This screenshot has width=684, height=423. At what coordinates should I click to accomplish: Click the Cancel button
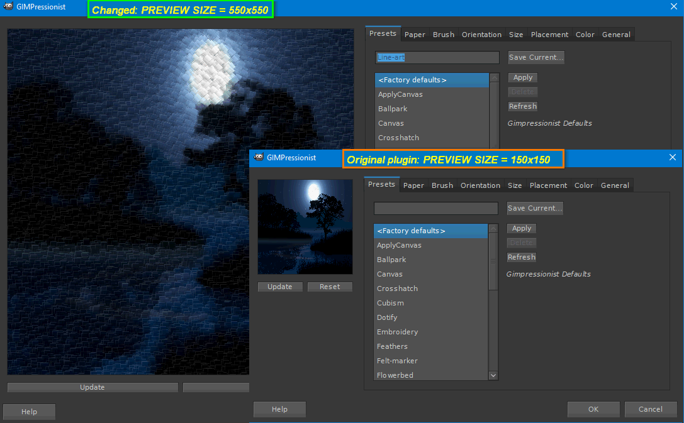click(x=651, y=409)
